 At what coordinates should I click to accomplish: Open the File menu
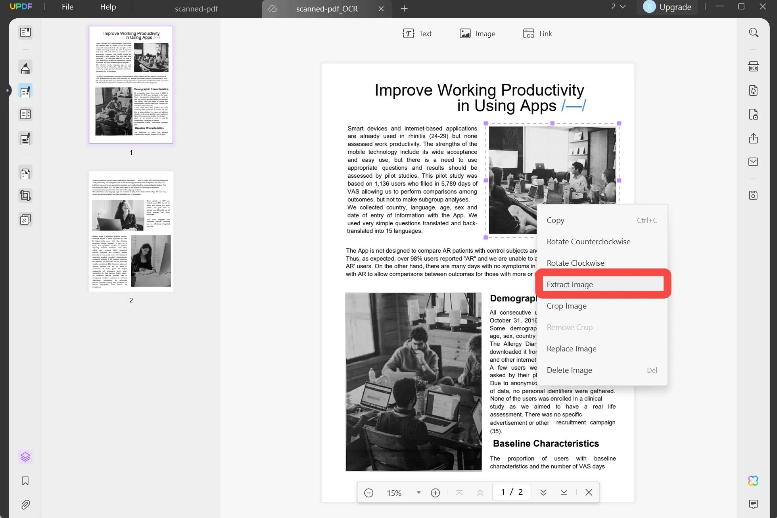[x=67, y=7]
